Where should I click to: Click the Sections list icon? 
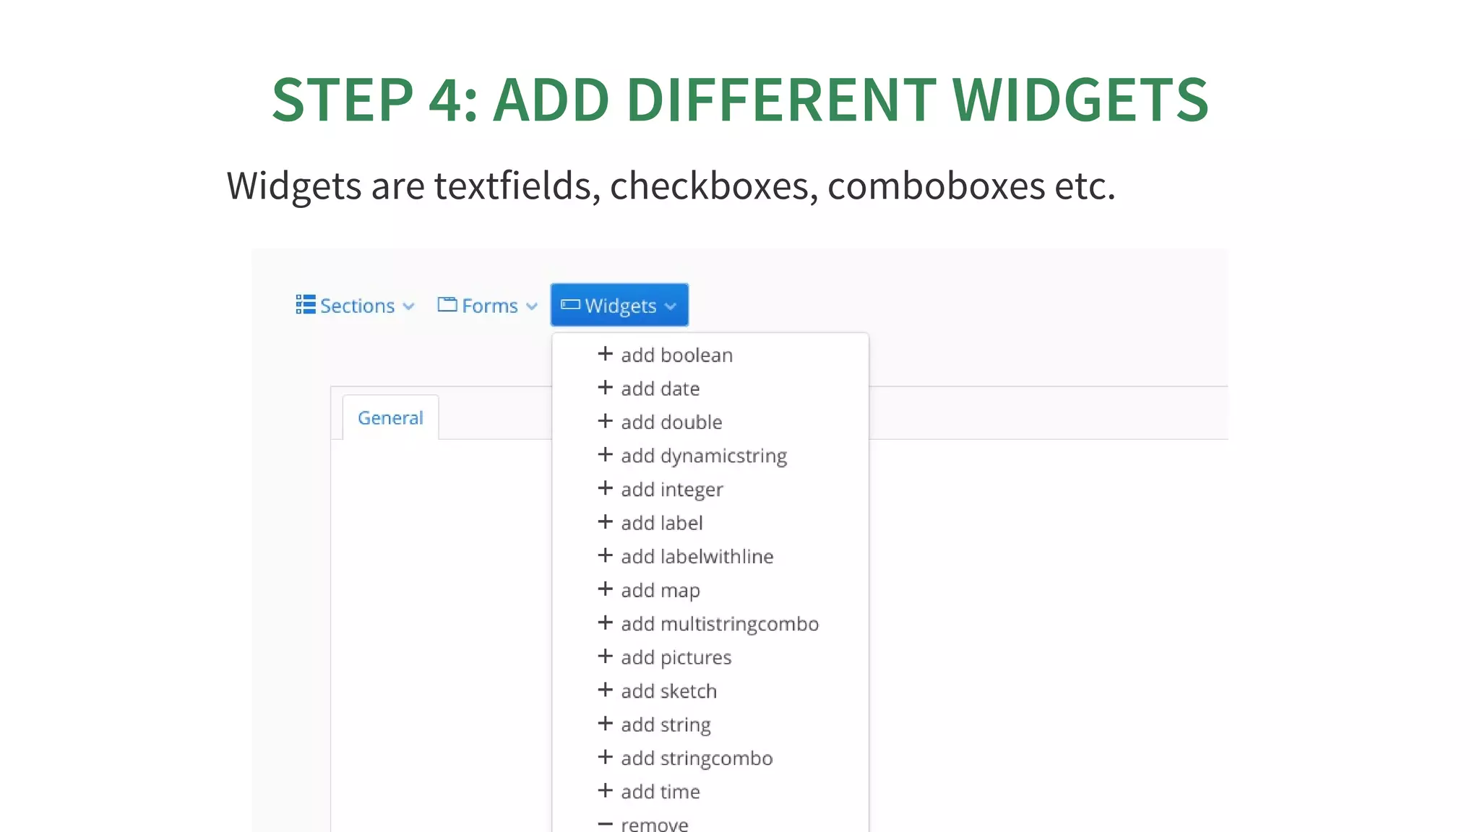pyautogui.click(x=306, y=305)
